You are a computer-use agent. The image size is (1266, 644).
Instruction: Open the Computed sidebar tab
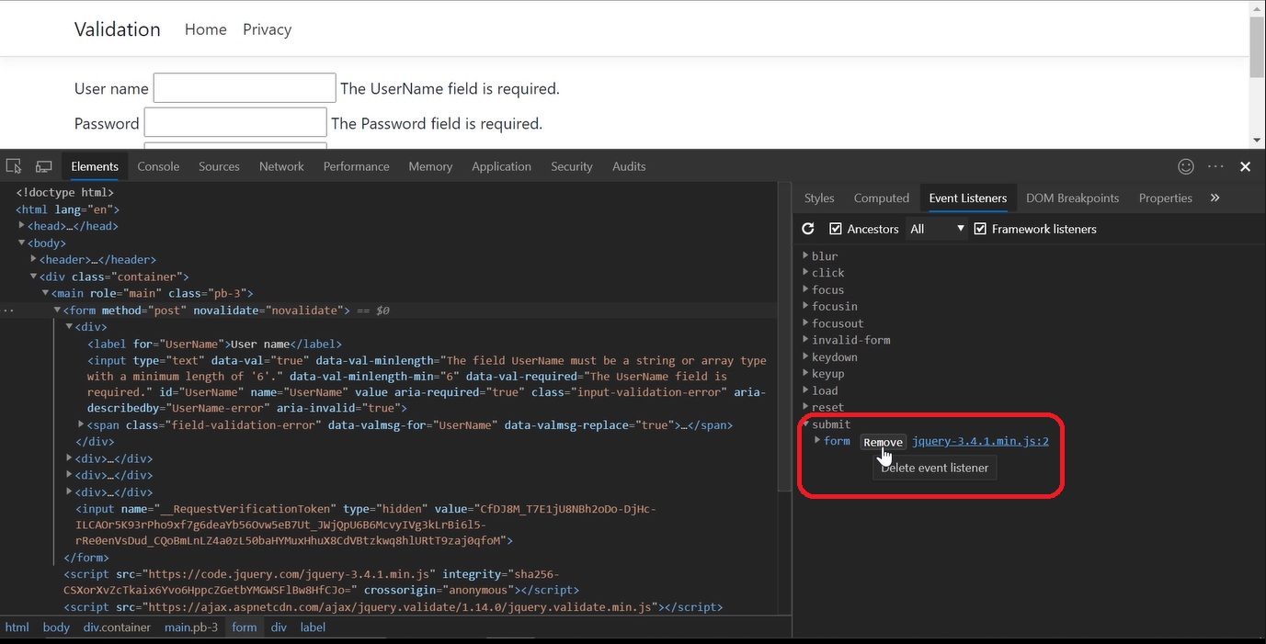tap(882, 198)
